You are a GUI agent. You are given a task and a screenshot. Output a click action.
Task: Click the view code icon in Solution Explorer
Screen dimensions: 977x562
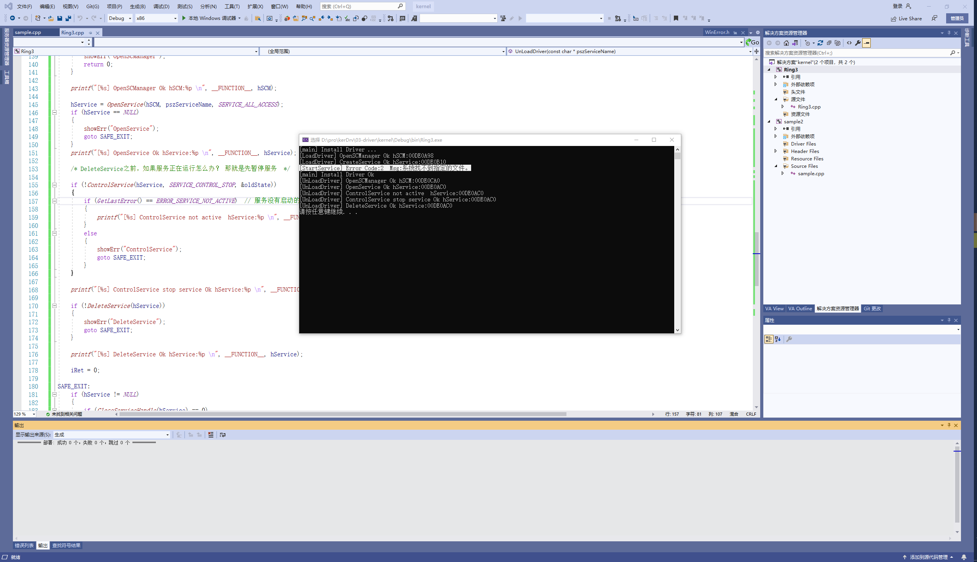pos(849,43)
